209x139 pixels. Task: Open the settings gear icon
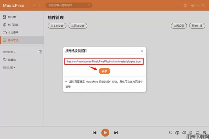pos(193,6)
